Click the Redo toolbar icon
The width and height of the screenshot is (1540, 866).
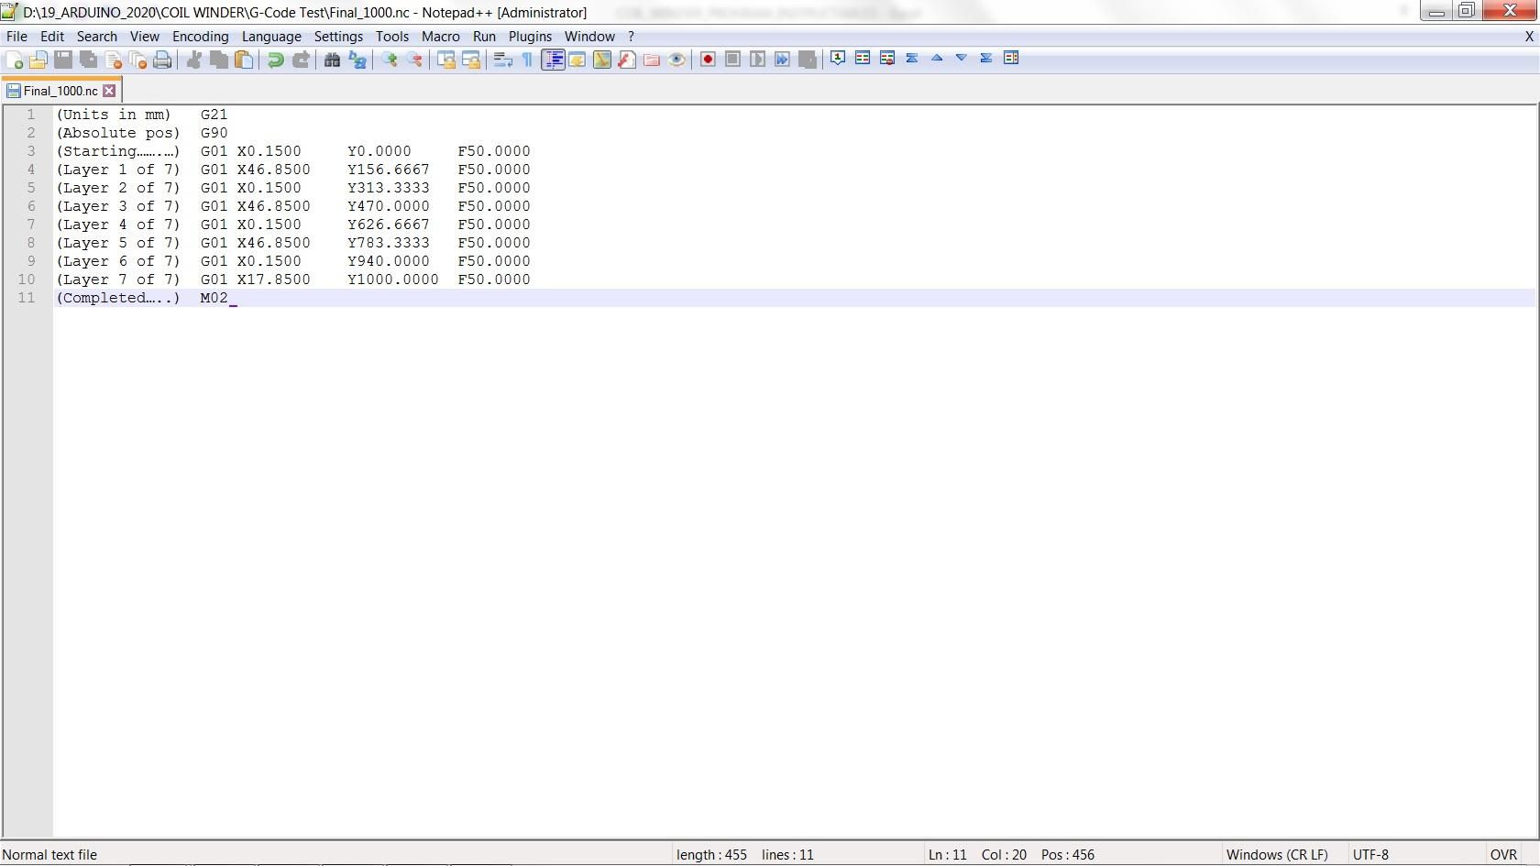point(301,60)
